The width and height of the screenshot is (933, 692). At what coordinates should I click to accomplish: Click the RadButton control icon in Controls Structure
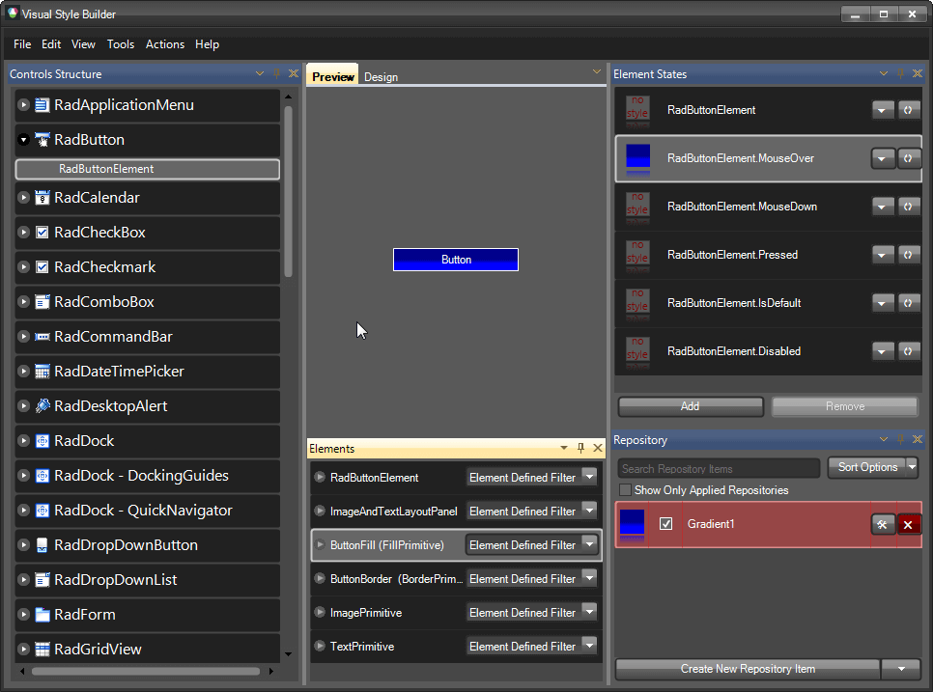point(42,138)
